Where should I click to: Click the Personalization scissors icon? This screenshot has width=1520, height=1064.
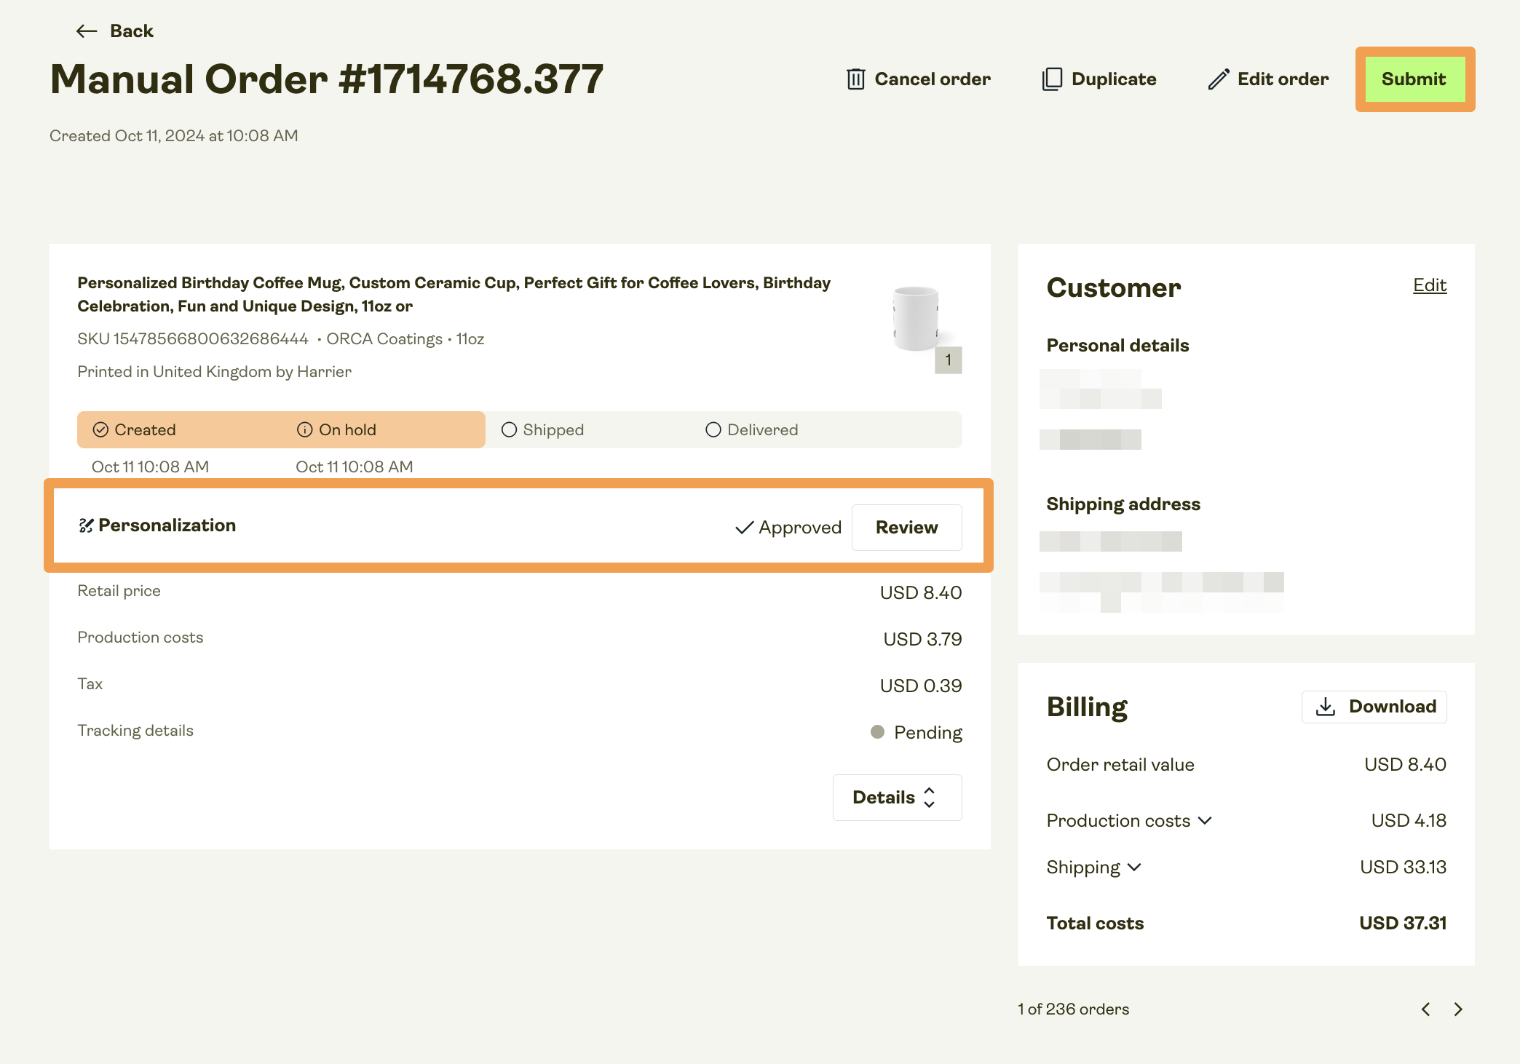pos(86,525)
